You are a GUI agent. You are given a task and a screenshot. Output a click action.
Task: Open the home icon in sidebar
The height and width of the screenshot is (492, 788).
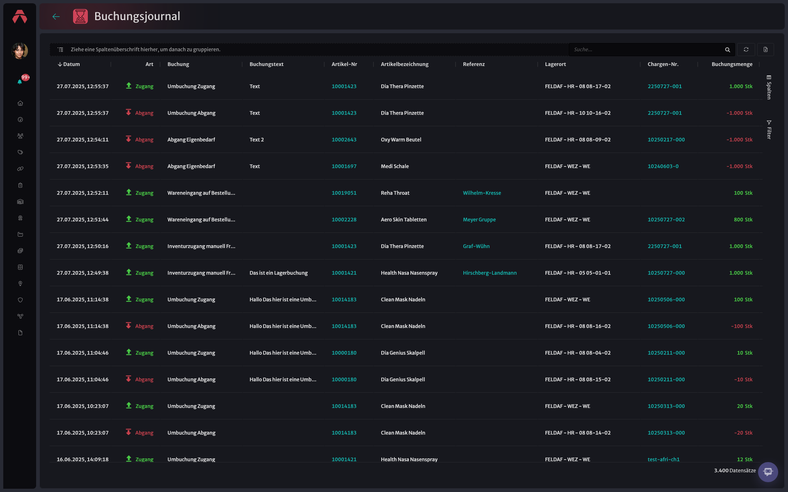20,103
